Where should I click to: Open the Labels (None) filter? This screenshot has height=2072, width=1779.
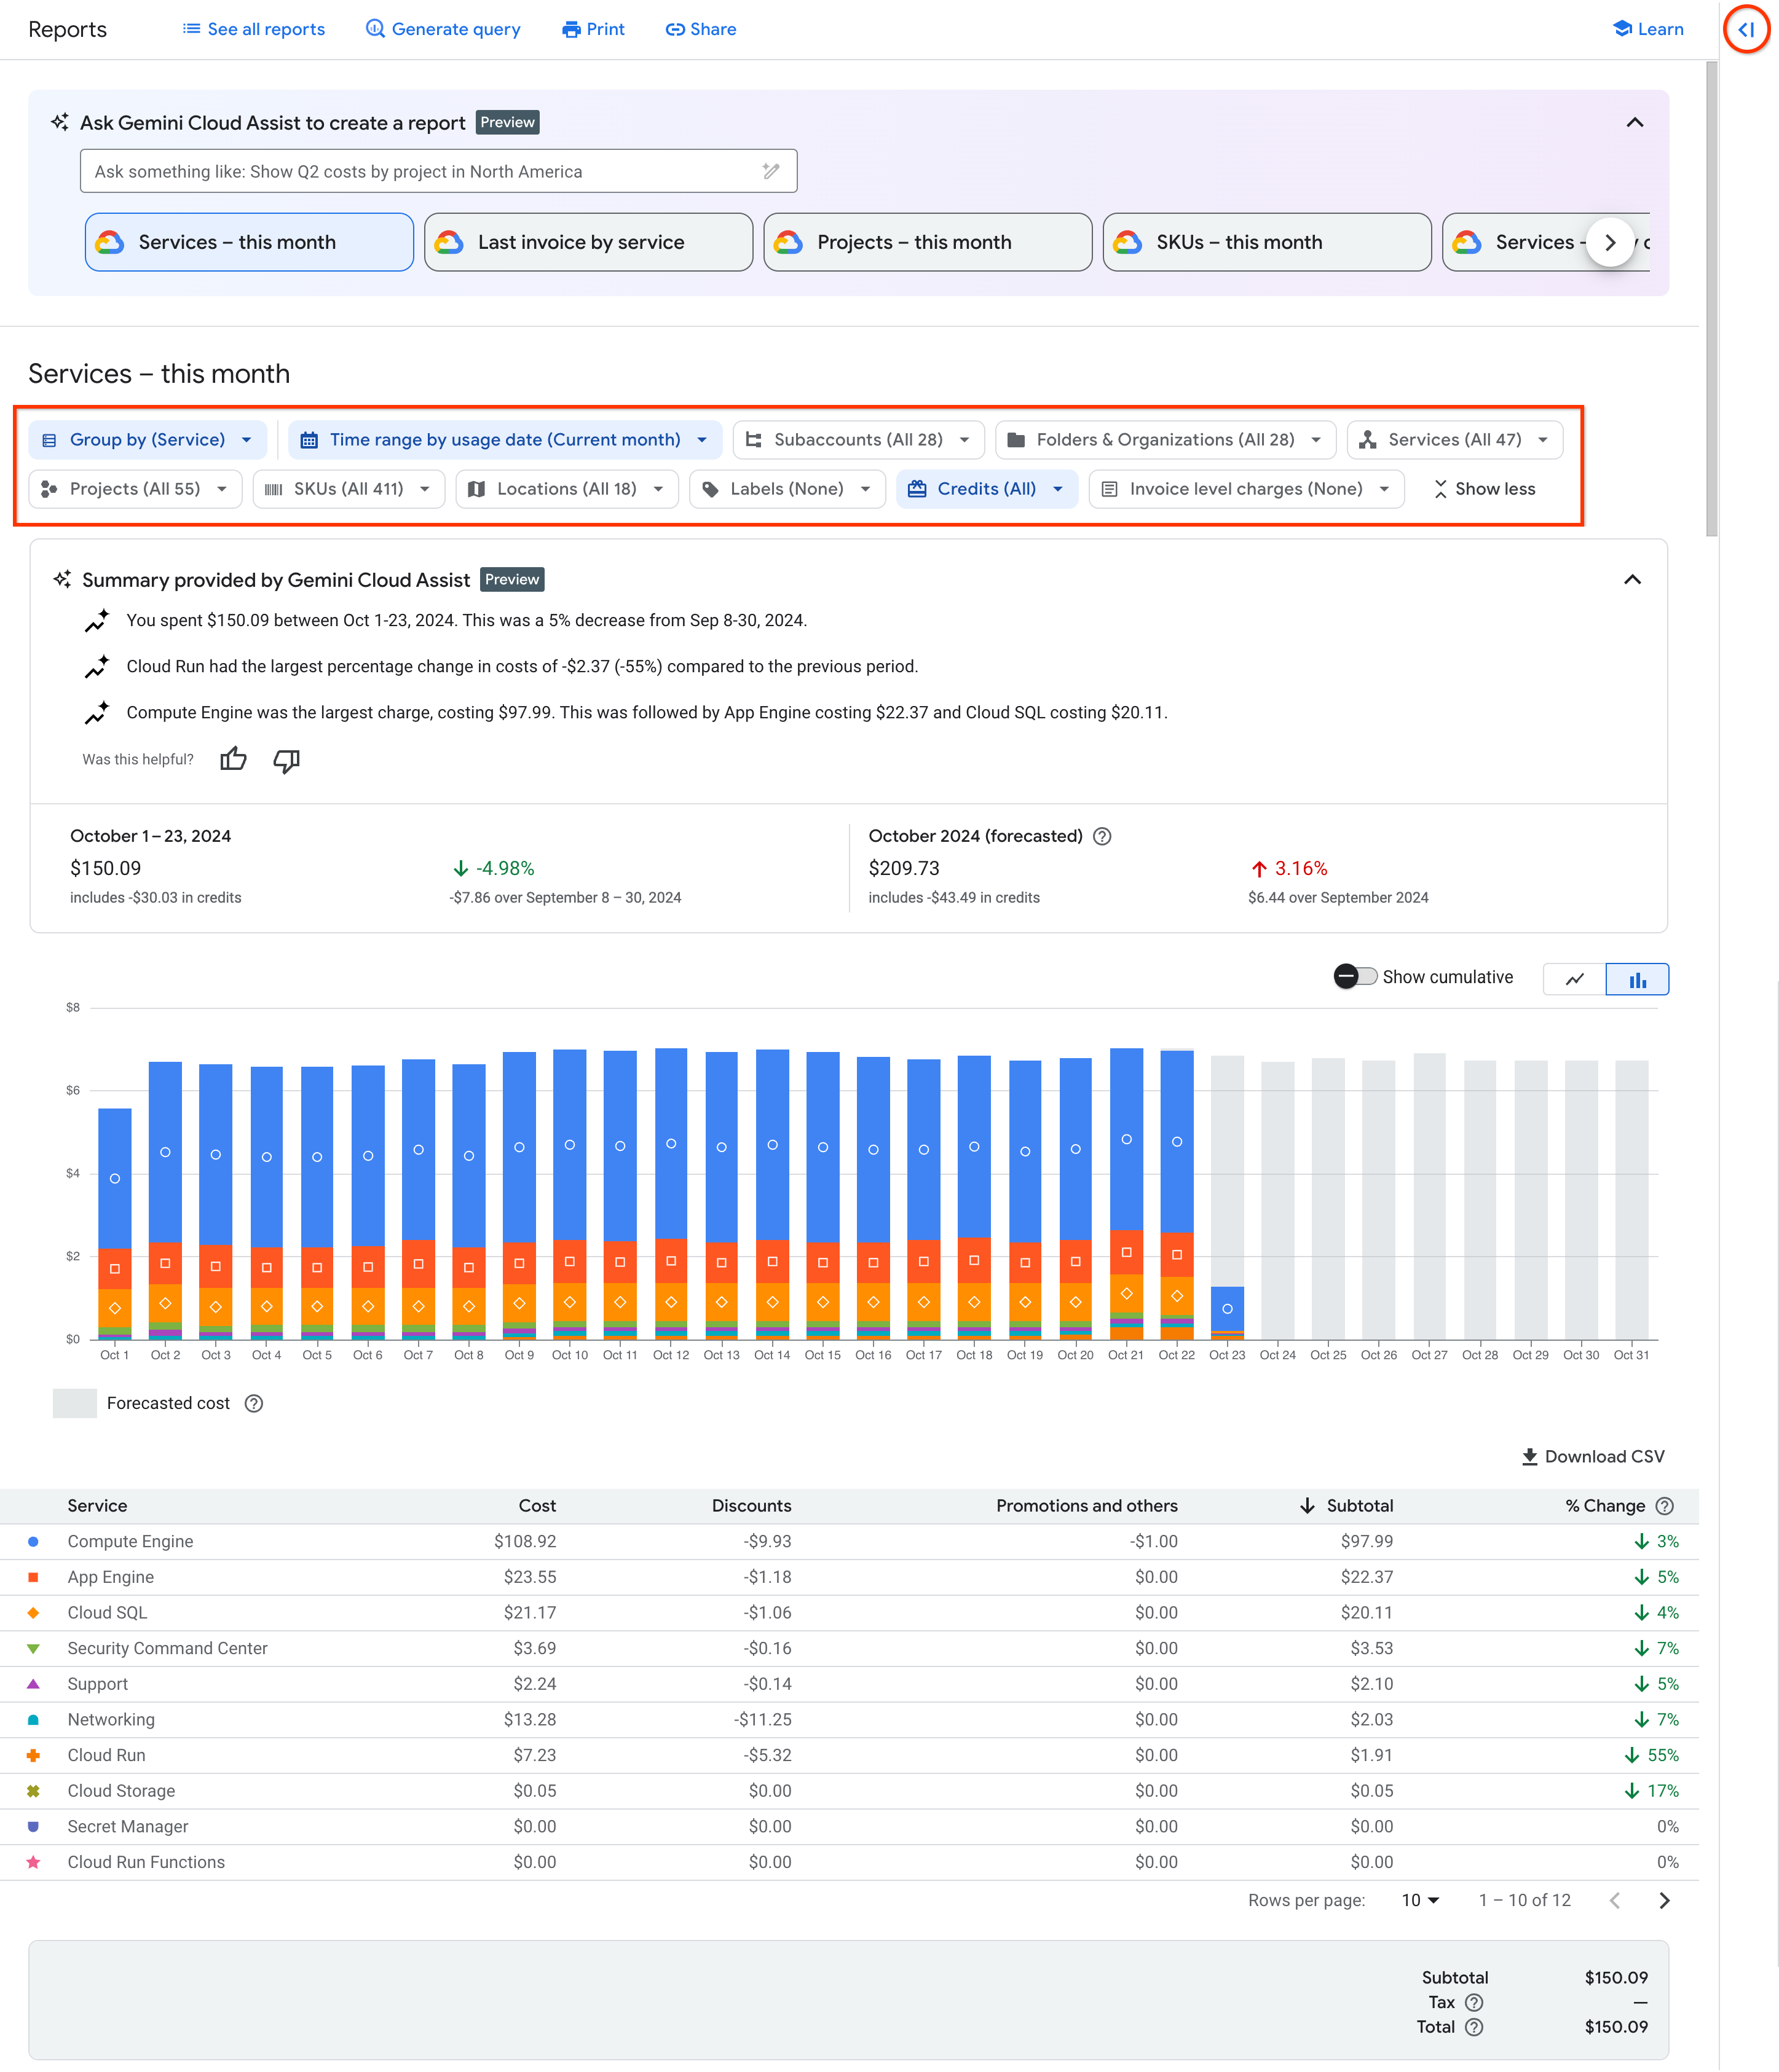click(x=786, y=488)
